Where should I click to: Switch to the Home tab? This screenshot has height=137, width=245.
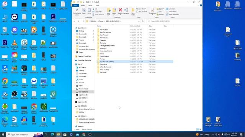pyautogui.click(x=83, y=5)
